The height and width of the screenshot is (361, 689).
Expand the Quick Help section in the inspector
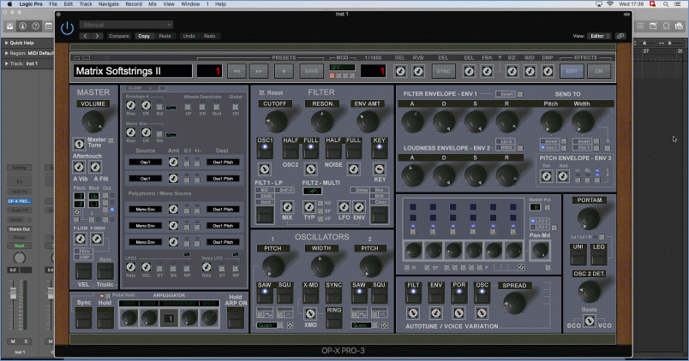tap(7, 43)
